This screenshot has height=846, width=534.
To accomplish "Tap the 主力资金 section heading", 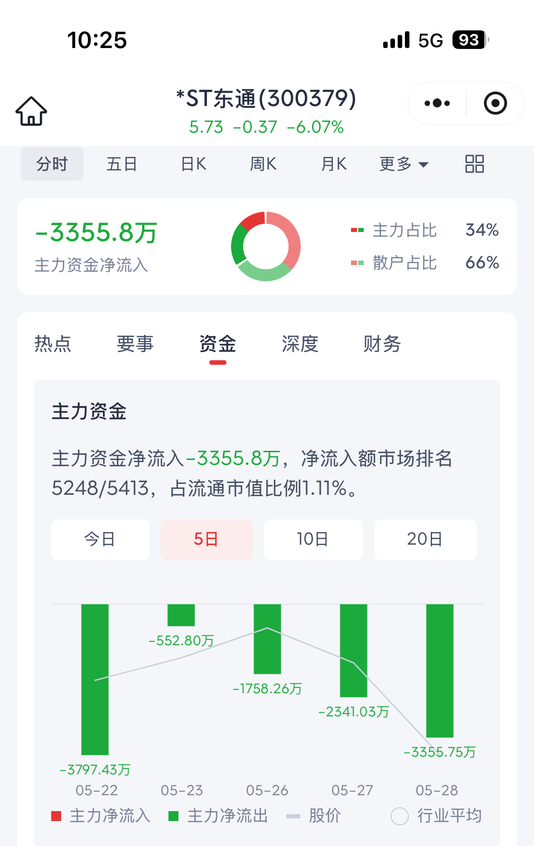I will click(x=89, y=411).
